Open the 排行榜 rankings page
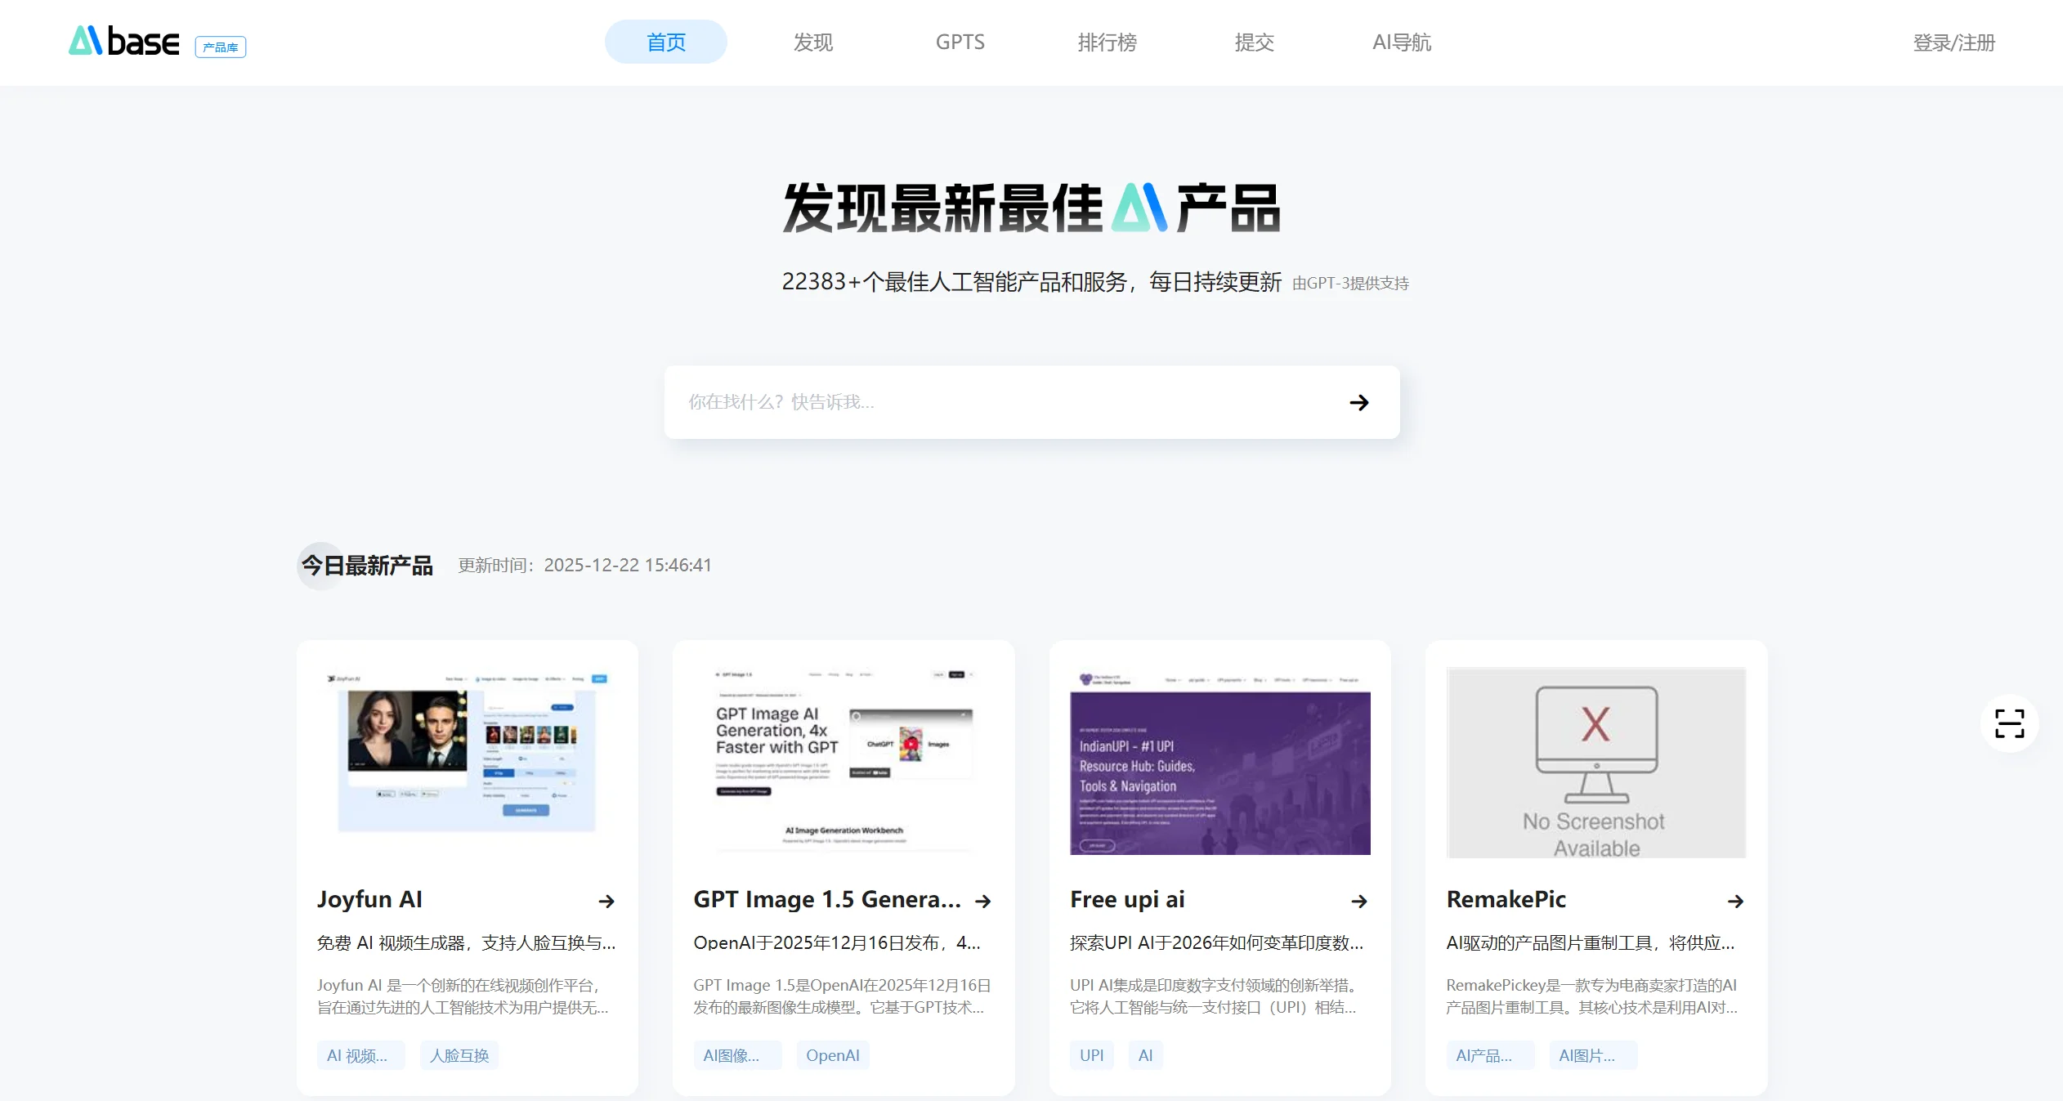2063x1101 pixels. click(x=1107, y=41)
